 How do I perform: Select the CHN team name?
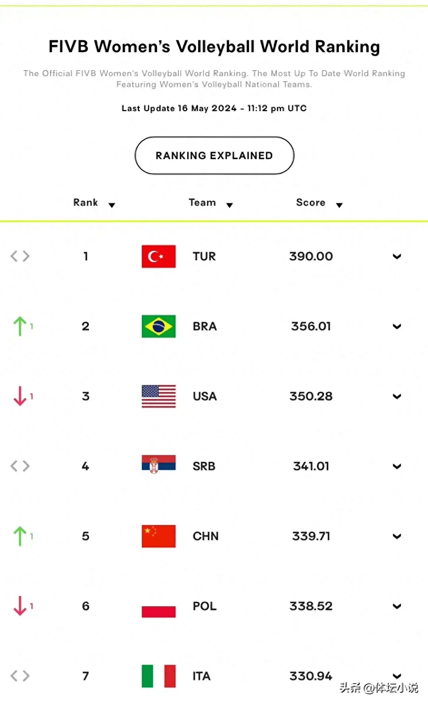pyautogui.click(x=205, y=536)
